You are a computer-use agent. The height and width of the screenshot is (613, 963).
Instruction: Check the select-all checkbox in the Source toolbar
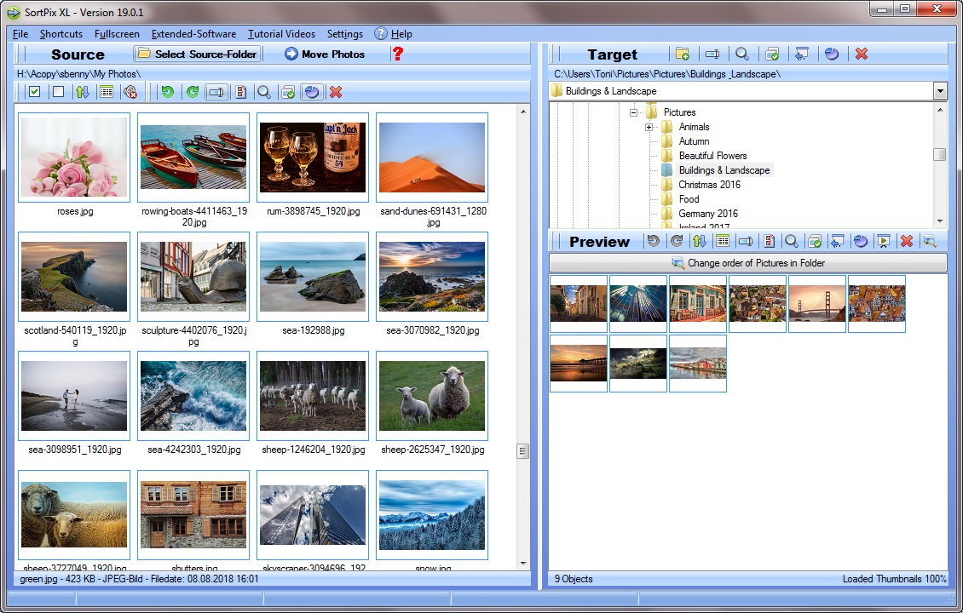34,91
